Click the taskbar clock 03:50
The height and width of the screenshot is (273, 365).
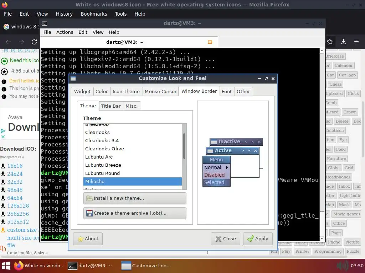(357, 266)
